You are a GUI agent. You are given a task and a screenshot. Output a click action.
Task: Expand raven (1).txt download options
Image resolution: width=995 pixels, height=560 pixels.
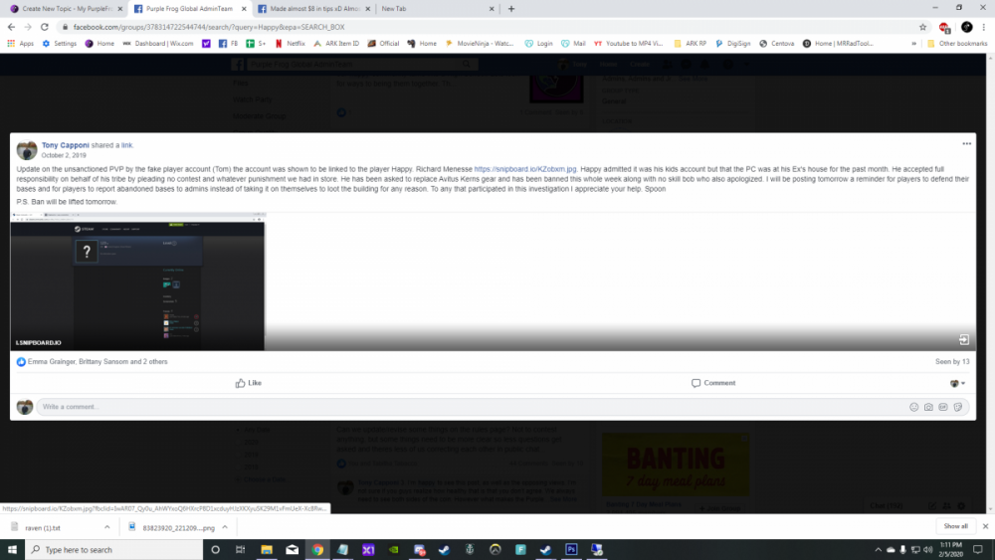(x=107, y=527)
